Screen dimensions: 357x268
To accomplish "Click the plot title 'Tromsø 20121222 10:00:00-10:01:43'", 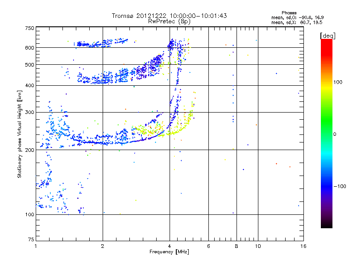I will (x=169, y=16).
